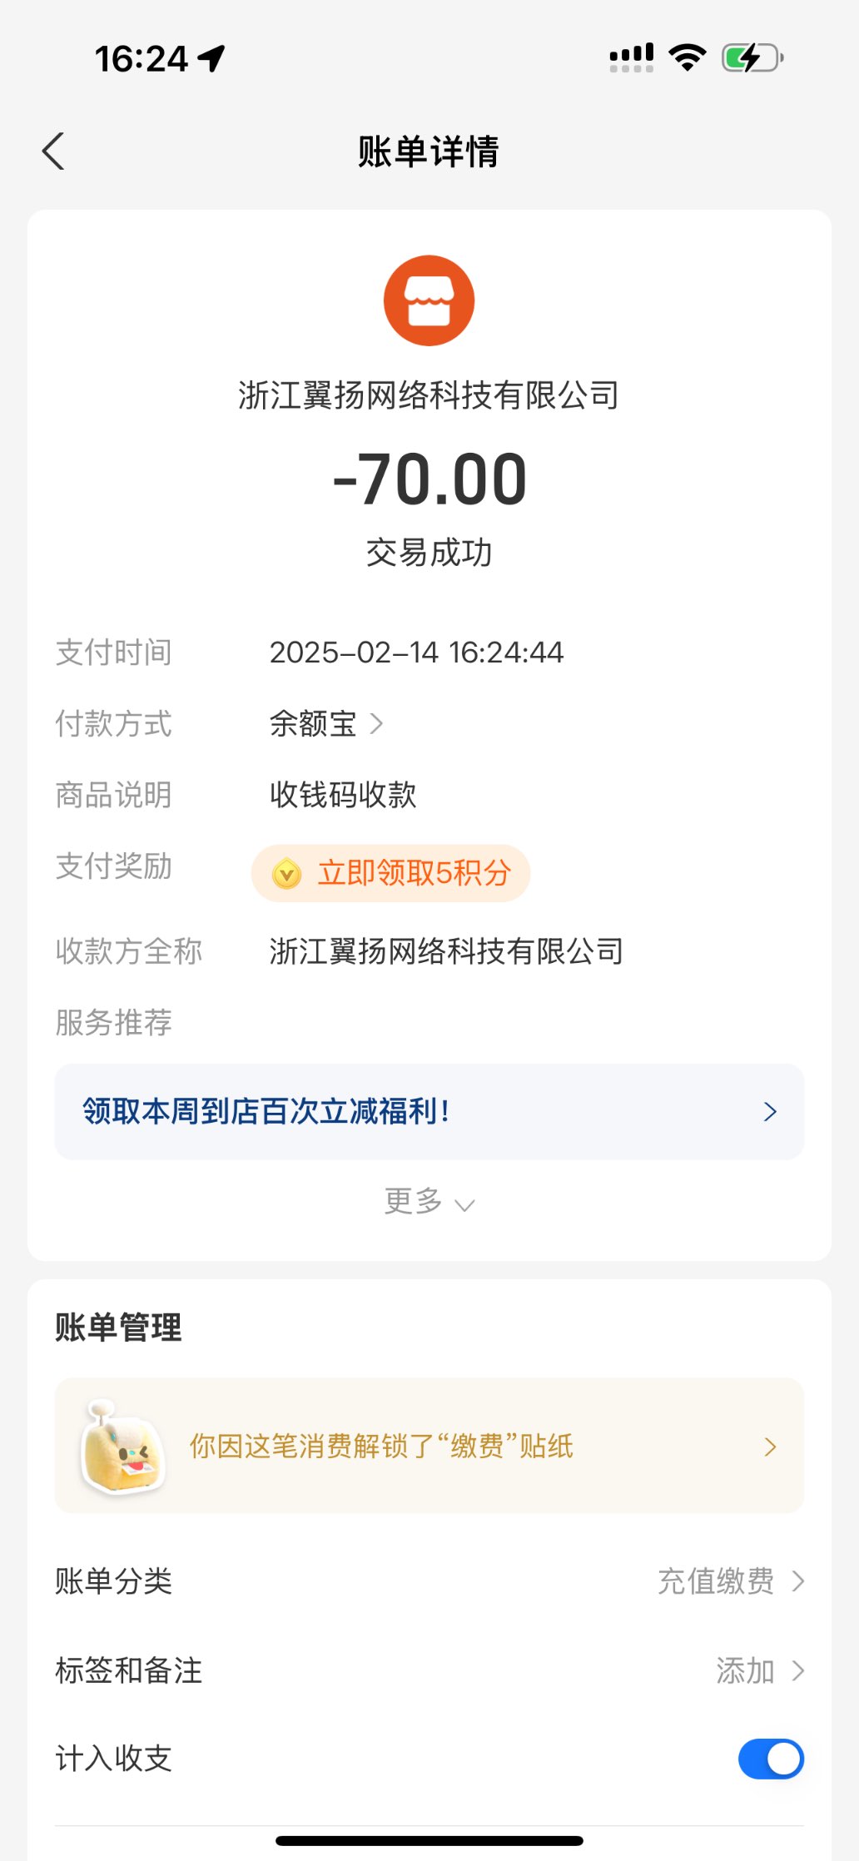Tap chevron on the 到店百次立减 banner
The image size is (859, 1861).
coord(770,1112)
